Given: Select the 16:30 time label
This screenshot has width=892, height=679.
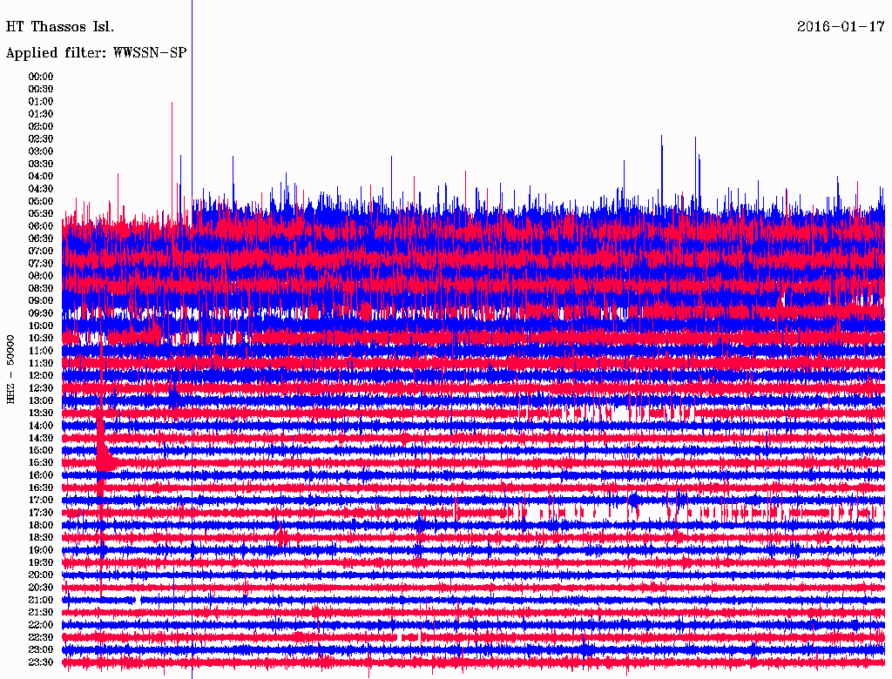Looking at the screenshot, I should [x=41, y=488].
